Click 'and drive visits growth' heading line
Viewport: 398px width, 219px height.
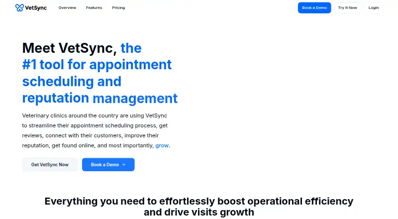(199, 212)
